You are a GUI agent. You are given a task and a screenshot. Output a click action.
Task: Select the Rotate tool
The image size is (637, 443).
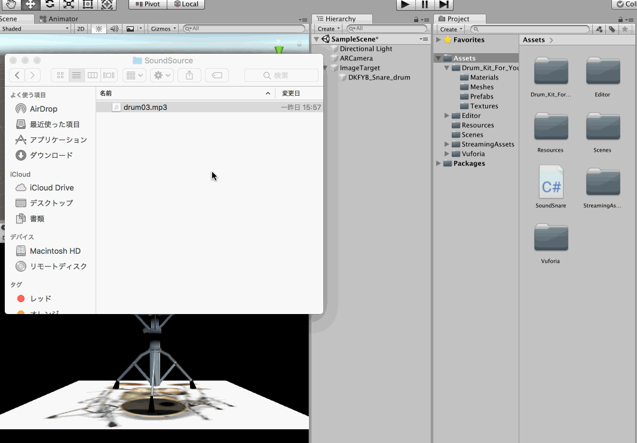[50, 4]
